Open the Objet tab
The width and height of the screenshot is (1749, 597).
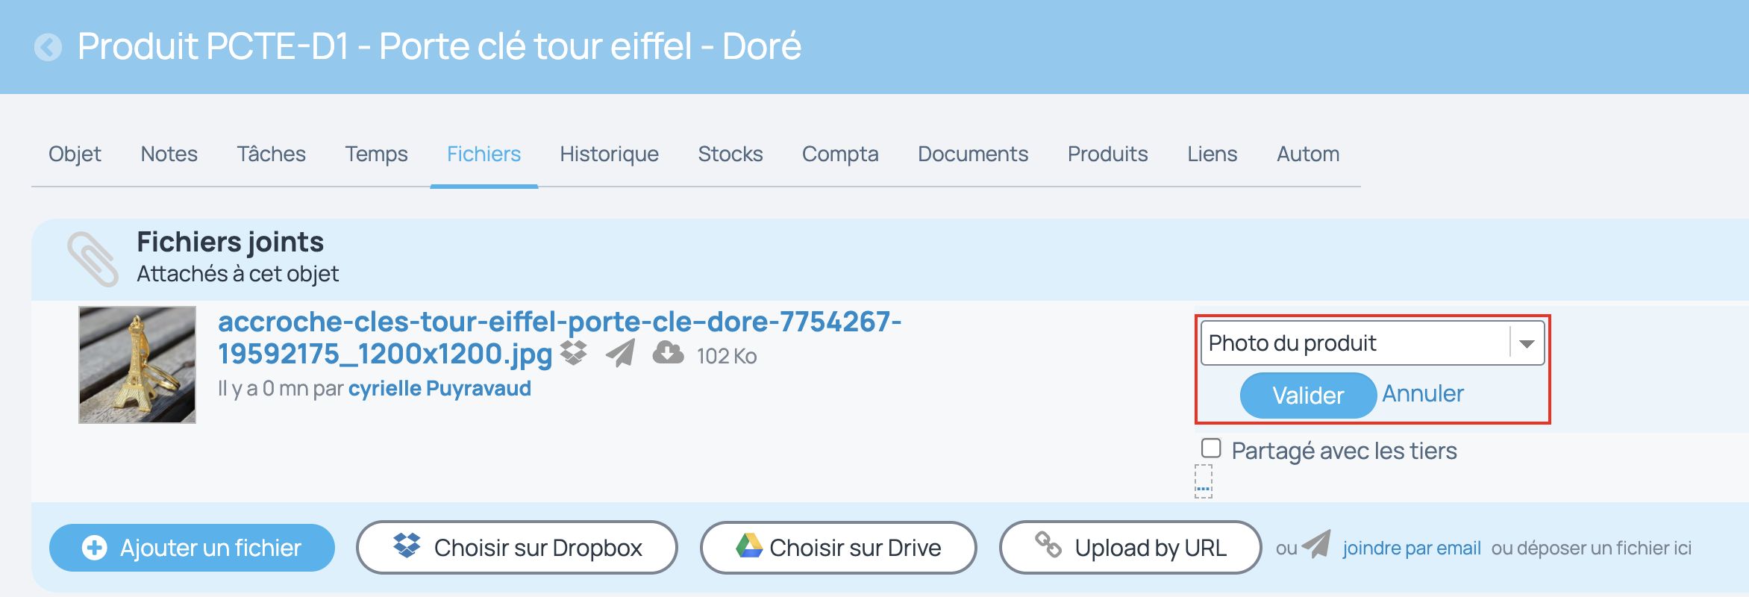[x=75, y=154]
